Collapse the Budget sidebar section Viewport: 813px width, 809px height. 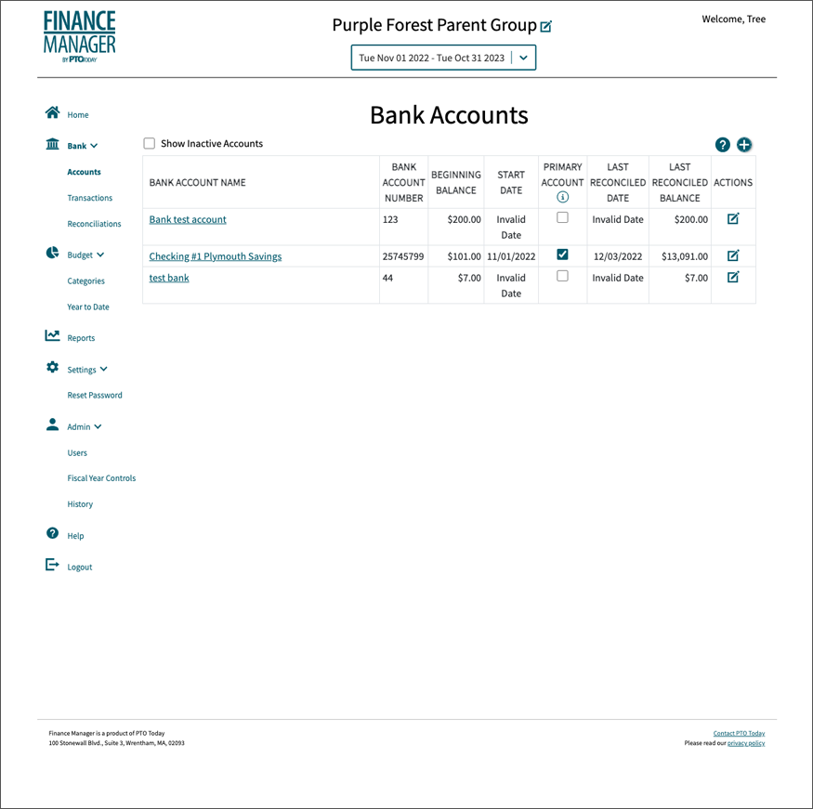pos(100,254)
